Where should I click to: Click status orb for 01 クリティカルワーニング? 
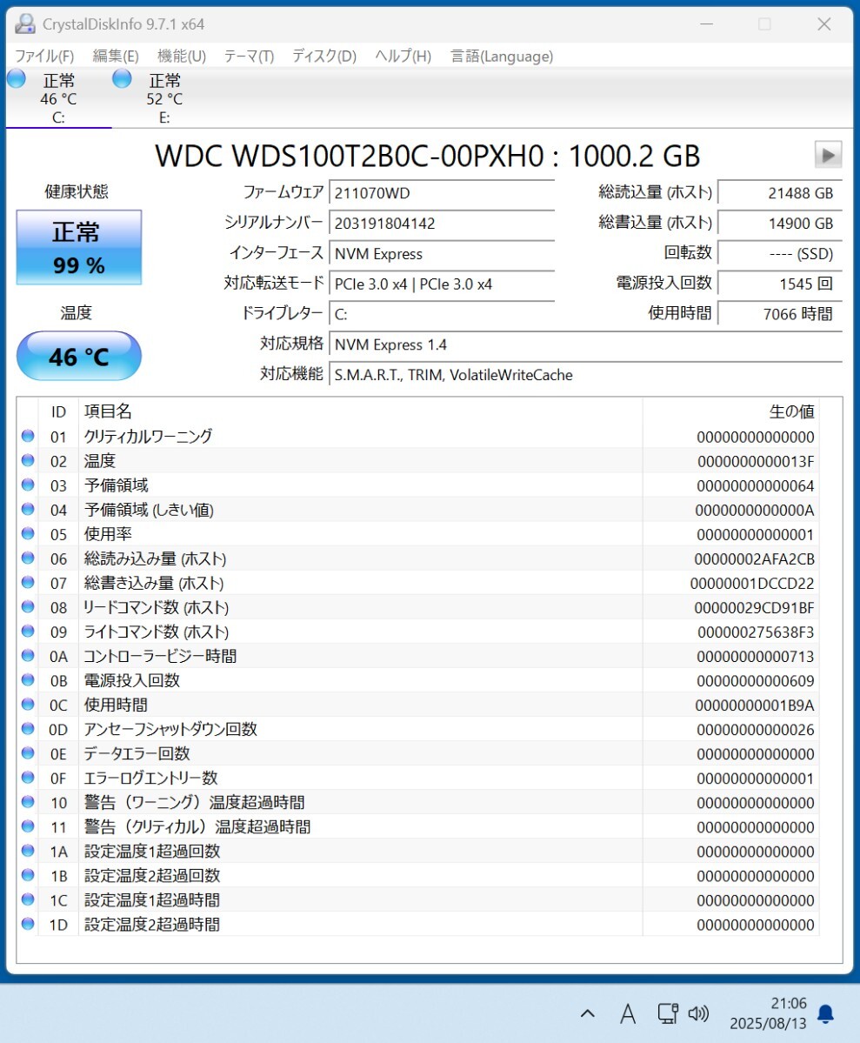[28, 436]
